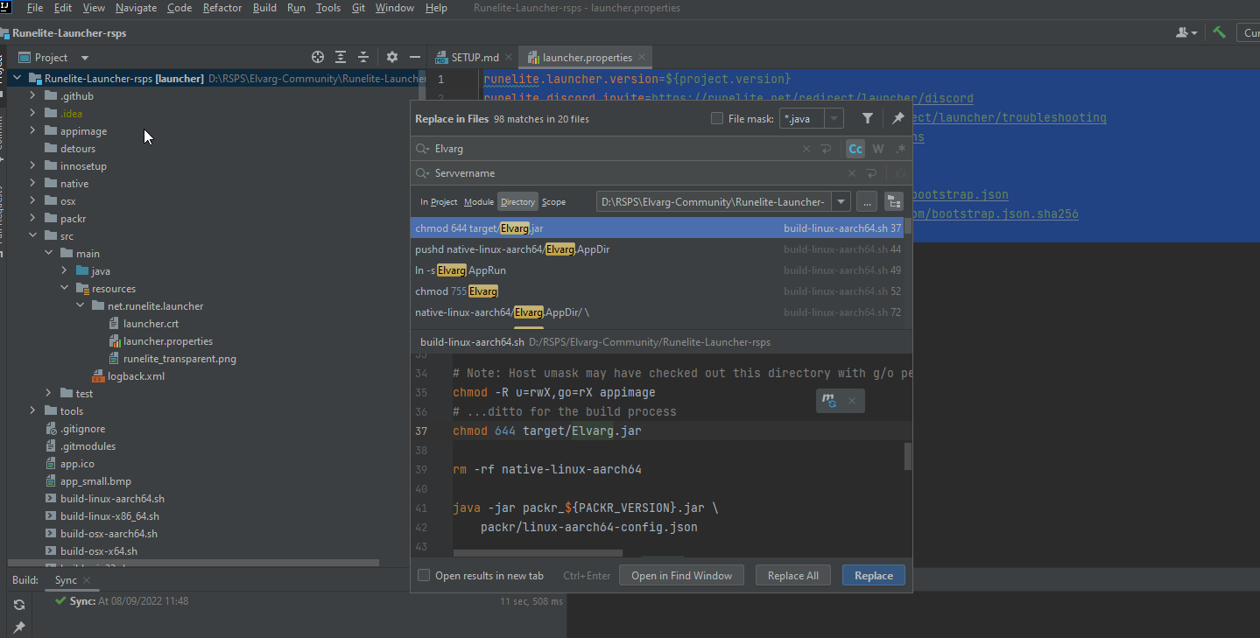This screenshot has height=638, width=1260.
Task: Click the filter funnel icon in Replace dialog
Action: tap(867, 118)
